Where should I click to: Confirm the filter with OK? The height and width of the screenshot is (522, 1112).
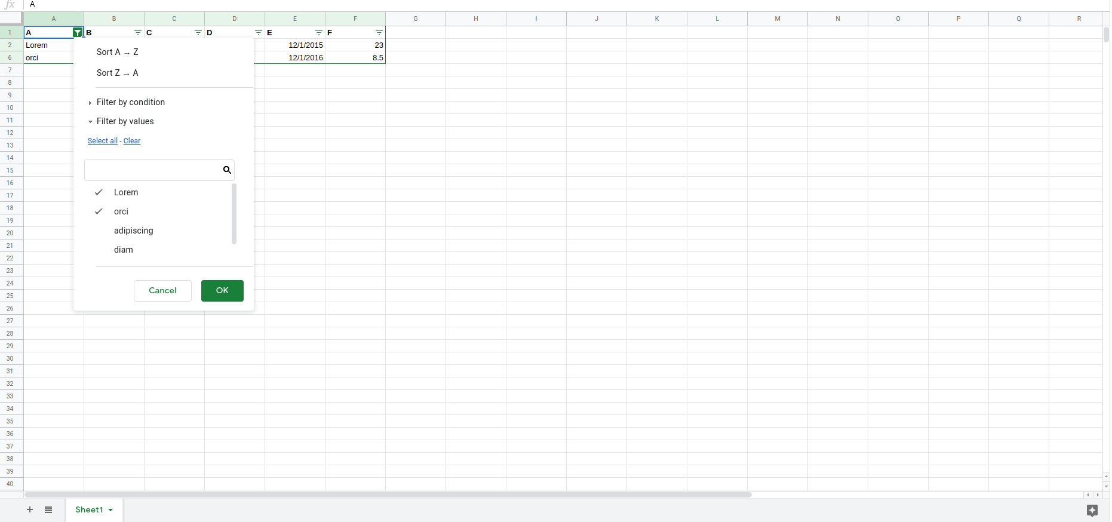(x=222, y=291)
